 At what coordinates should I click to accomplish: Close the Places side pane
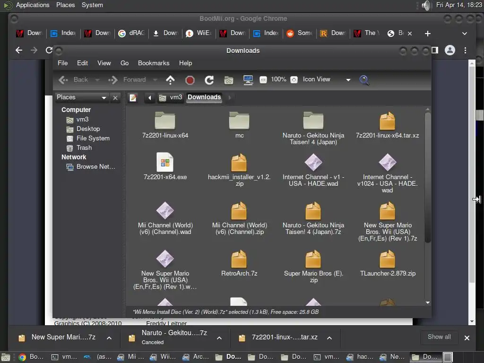[x=115, y=97]
